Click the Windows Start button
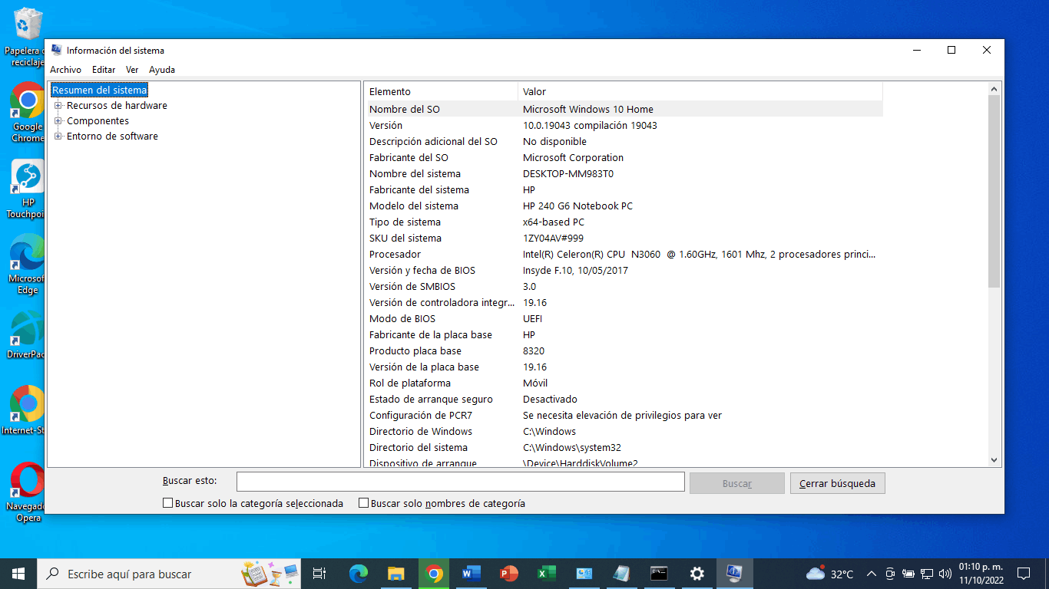 click(x=18, y=574)
